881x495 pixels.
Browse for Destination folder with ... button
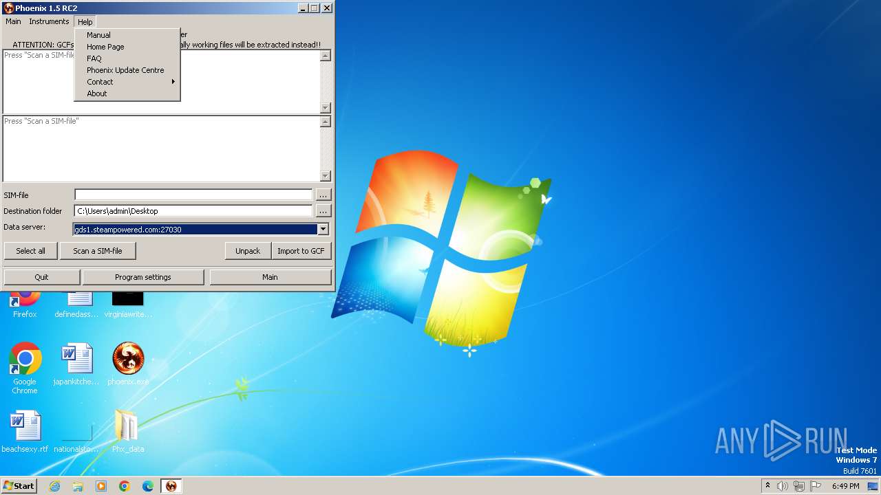point(323,211)
